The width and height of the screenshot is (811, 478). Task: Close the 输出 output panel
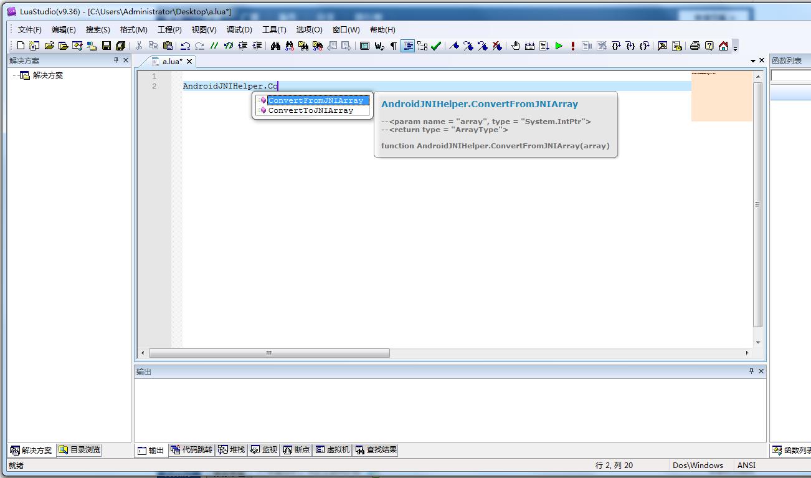pyautogui.click(x=761, y=371)
